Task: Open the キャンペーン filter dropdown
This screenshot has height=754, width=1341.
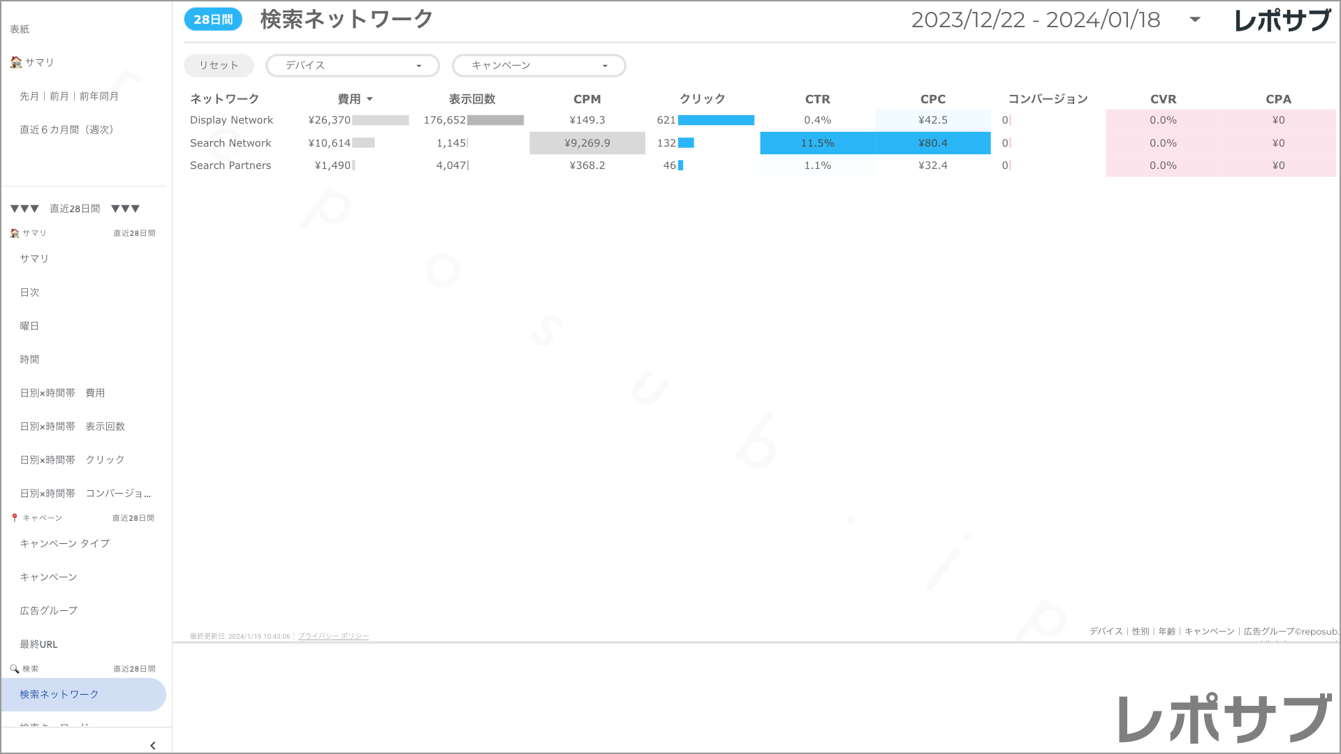Action: (x=538, y=65)
